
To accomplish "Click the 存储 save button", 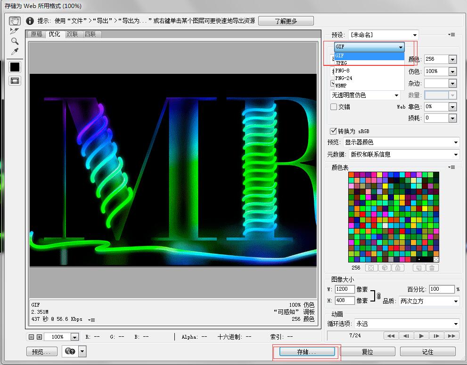I will click(307, 352).
